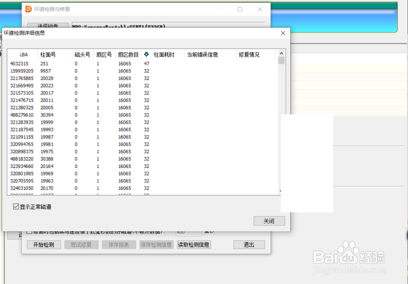The height and width of the screenshot is (284, 408).
Task: Click the 保存报表 button
Action: [119, 244]
